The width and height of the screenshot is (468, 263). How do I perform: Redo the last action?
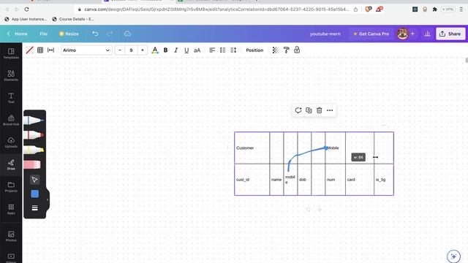pos(110,34)
